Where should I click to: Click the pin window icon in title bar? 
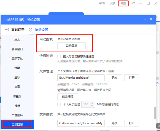133,3
